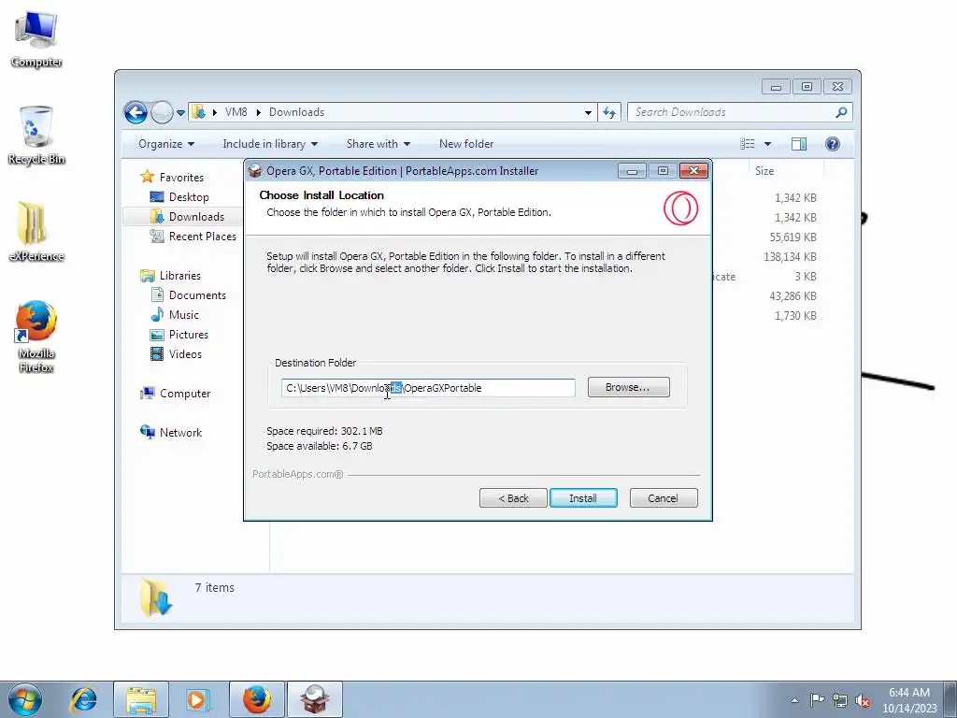Image resolution: width=957 pixels, height=718 pixels.
Task: Click the 138,134 KB size entry
Action: pos(790,257)
